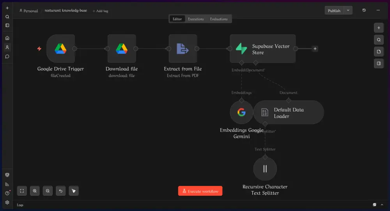
Task: Switch to the Executions tab
Action: pos(196,19)
